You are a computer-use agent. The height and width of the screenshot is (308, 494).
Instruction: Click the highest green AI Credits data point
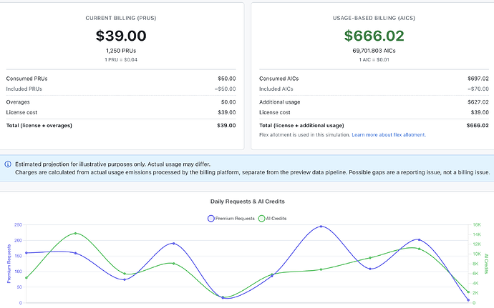coord(75,234)
